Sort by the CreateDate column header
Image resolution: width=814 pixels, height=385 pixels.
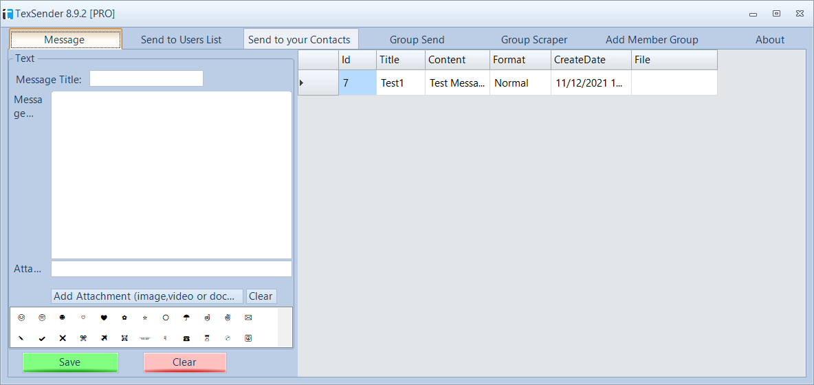pos(591,60)
